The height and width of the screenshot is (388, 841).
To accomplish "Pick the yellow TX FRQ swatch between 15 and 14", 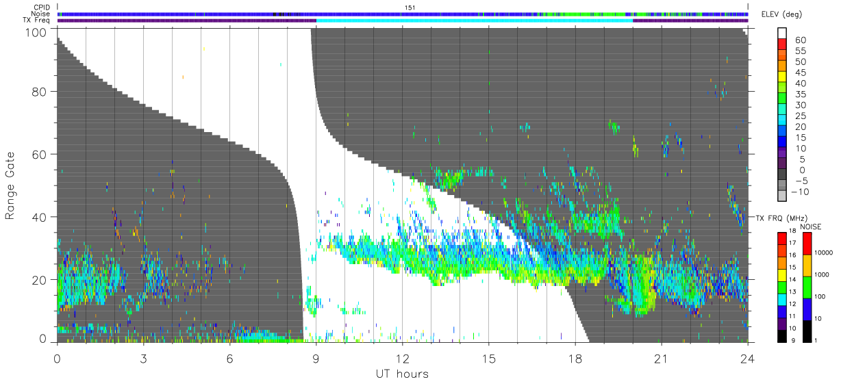I will pyautogui.click(x=781, y=274).
